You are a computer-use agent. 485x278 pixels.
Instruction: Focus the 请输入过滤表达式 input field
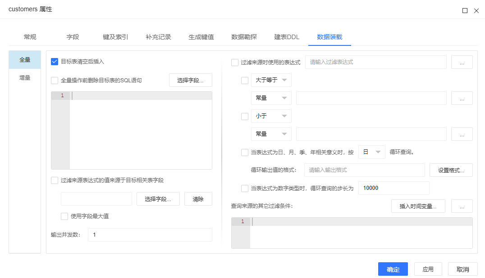click(x=376, y=62)
